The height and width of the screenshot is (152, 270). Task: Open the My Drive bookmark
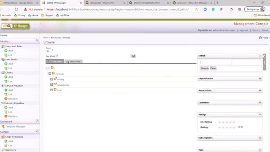pos(63,15)
